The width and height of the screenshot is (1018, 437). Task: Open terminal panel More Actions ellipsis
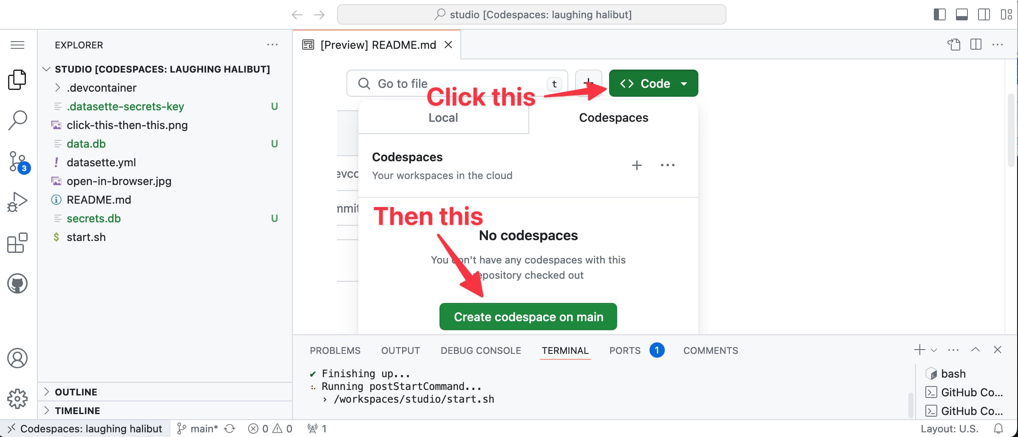pyautogui.click(x=953, y=350)
